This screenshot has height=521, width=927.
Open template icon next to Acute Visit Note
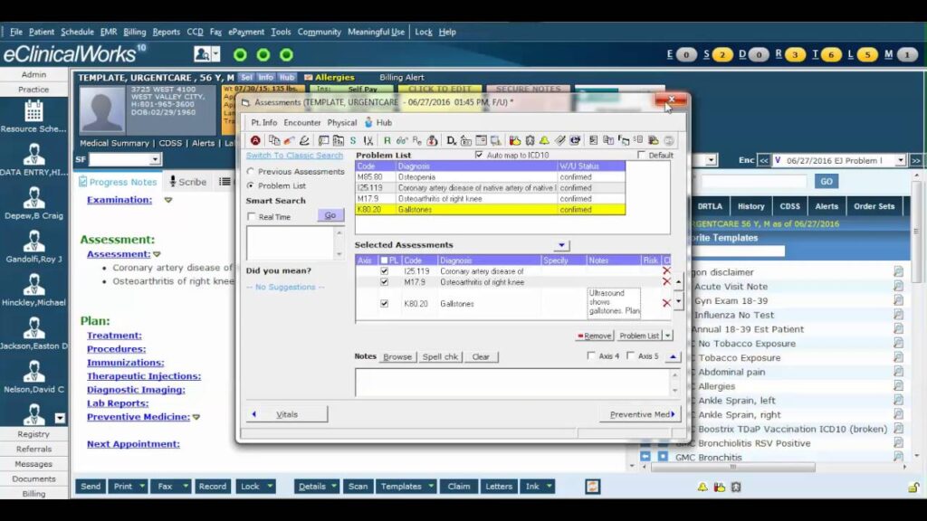tap(898, 286)
